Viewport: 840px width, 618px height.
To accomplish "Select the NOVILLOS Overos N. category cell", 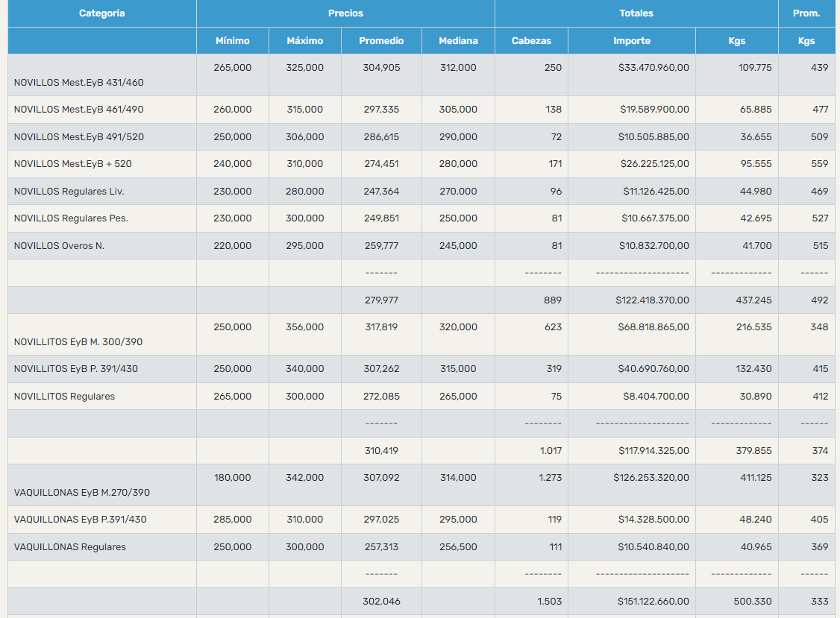I will (x=59, y=246).
